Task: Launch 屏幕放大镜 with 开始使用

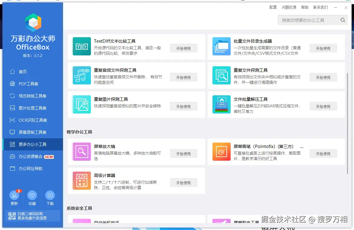Action: click(184, 153)
